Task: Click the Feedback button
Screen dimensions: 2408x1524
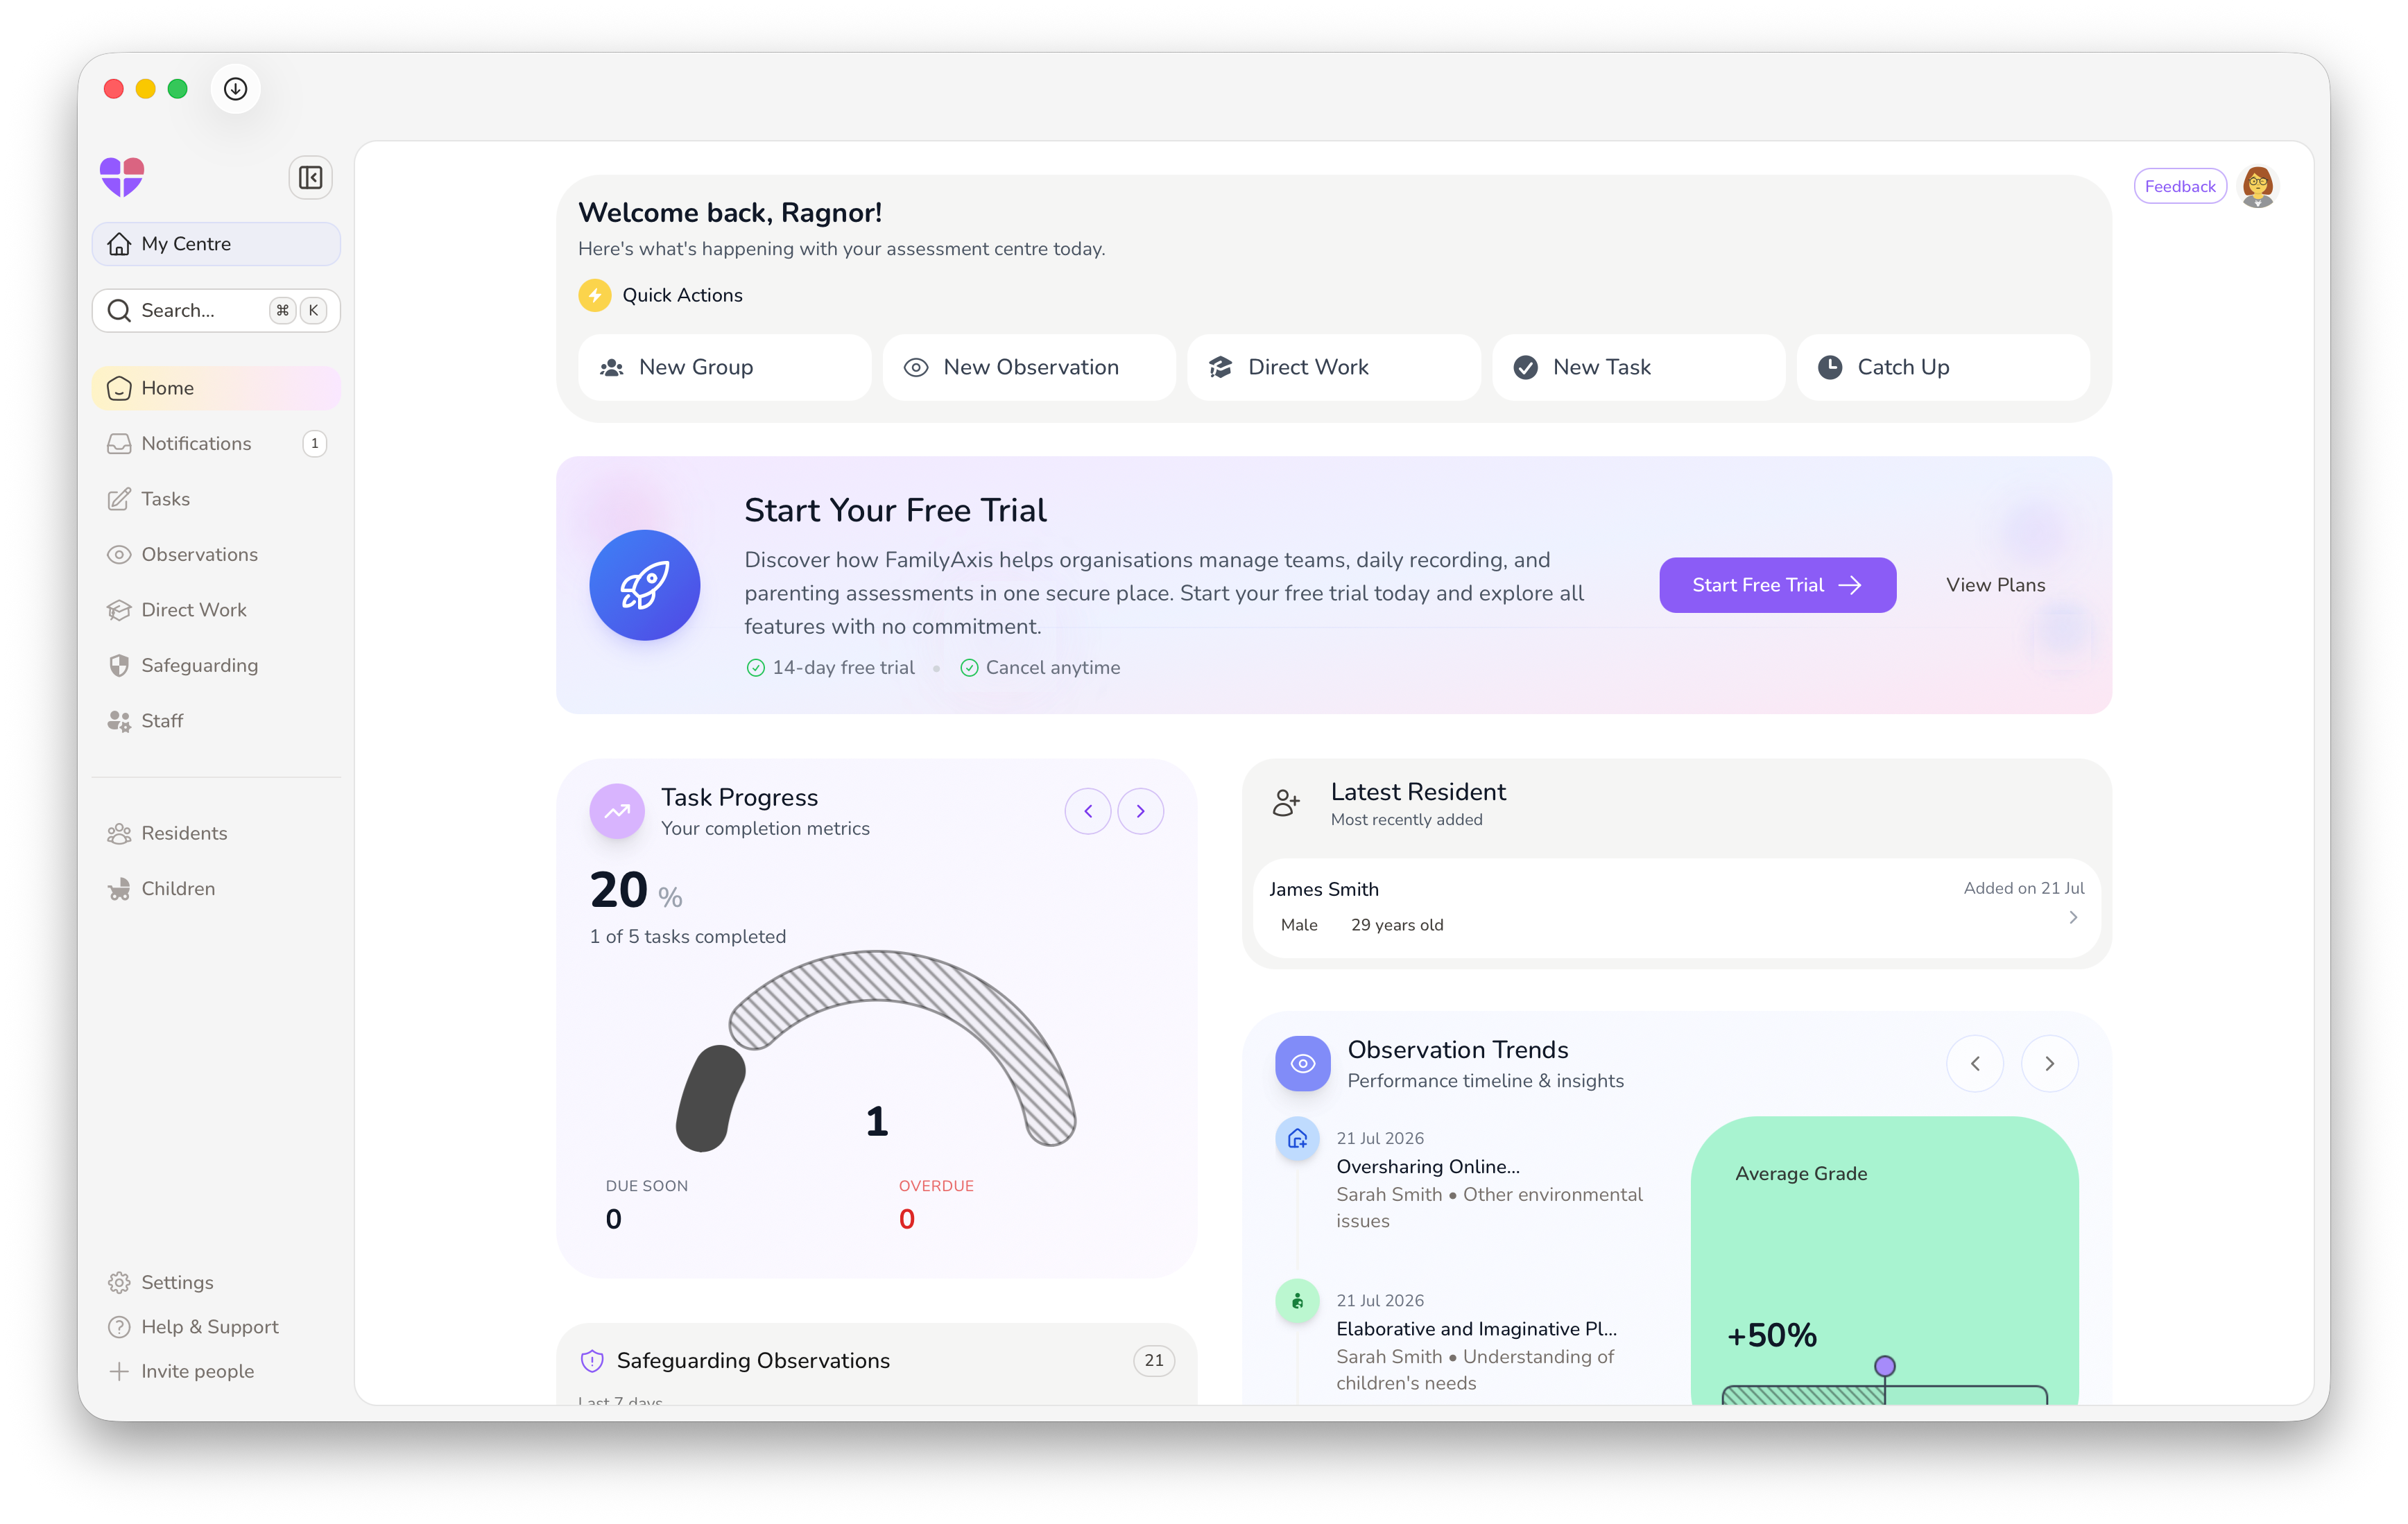Action: (2180, 187)
